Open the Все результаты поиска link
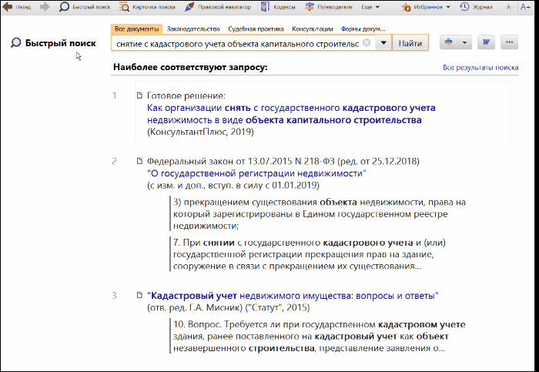 point(480,67)
